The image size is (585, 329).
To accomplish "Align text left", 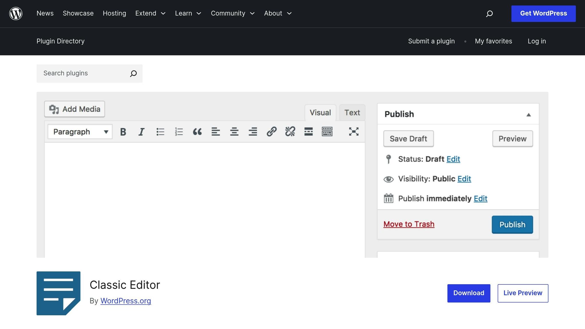I will (x=216, y=132).
